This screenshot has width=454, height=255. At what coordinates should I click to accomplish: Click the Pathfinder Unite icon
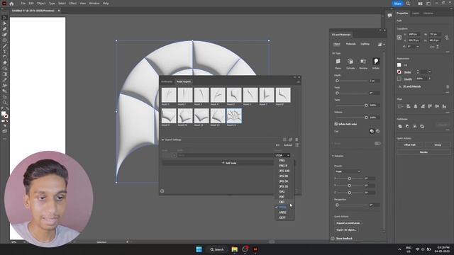(400, 126)
